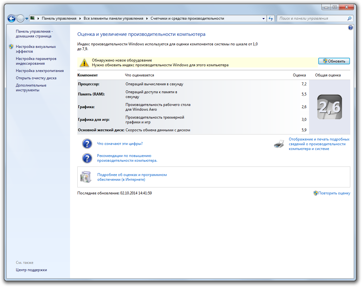Select 'Все элементы панели управления' breadcrumb
The image size is (362, 287).
tap(113, 18)
